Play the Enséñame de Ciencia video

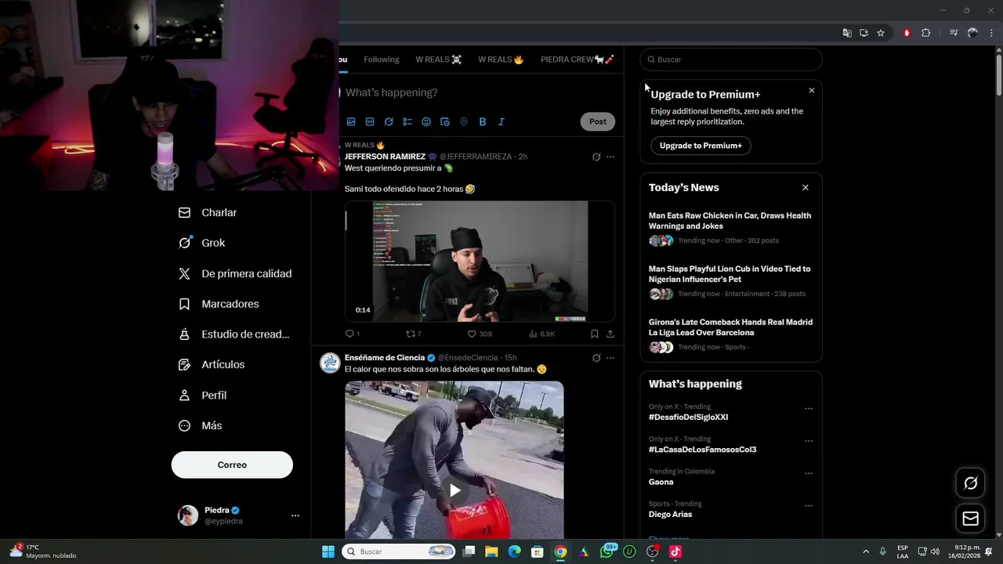point(454,490)
